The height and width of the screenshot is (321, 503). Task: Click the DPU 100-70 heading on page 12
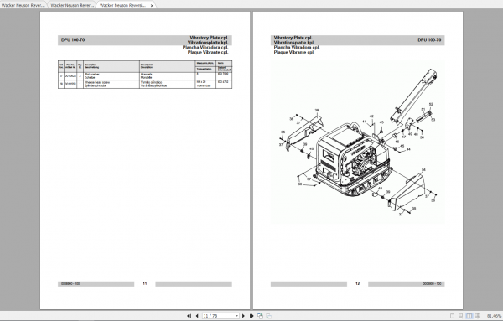(429, 40)
